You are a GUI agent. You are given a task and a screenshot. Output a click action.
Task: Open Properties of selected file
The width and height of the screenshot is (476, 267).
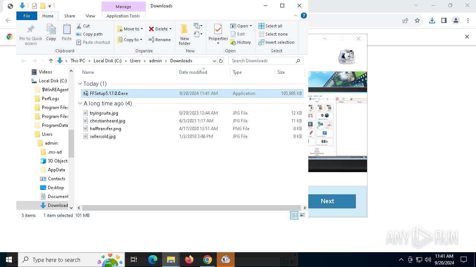pyautogui.click(x=218, y=34)
